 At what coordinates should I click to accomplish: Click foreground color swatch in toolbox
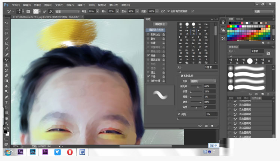5,132
